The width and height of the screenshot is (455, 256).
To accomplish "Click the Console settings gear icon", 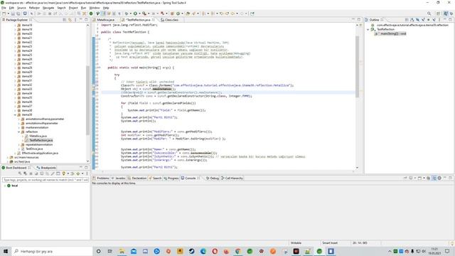I will (x=439, y=178).
